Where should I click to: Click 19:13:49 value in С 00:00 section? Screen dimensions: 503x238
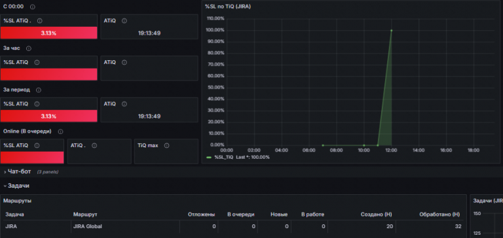pyautogui.click(x=149, y=33)
